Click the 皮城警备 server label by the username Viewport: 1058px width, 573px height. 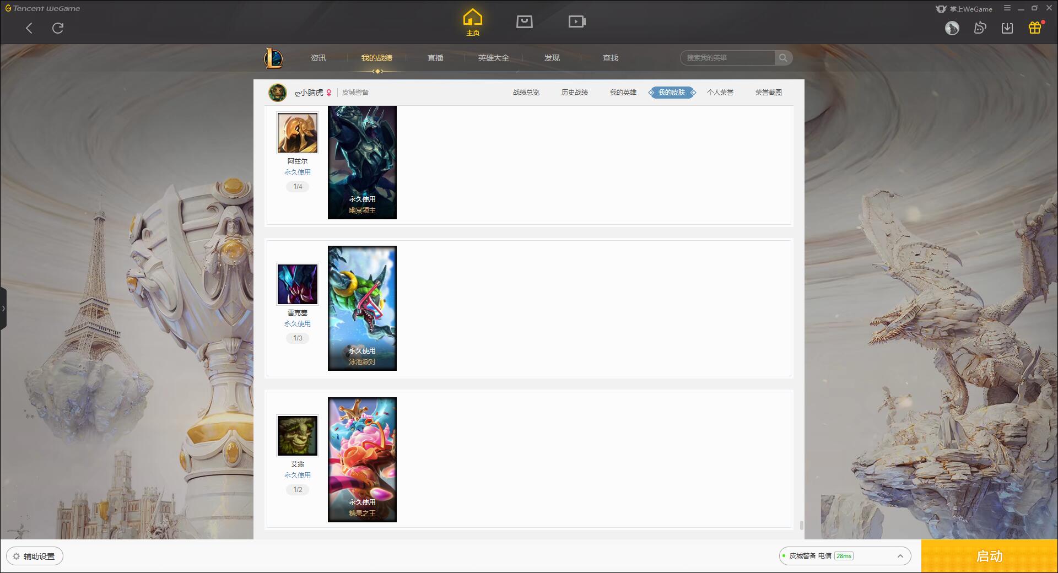point(355,93)
